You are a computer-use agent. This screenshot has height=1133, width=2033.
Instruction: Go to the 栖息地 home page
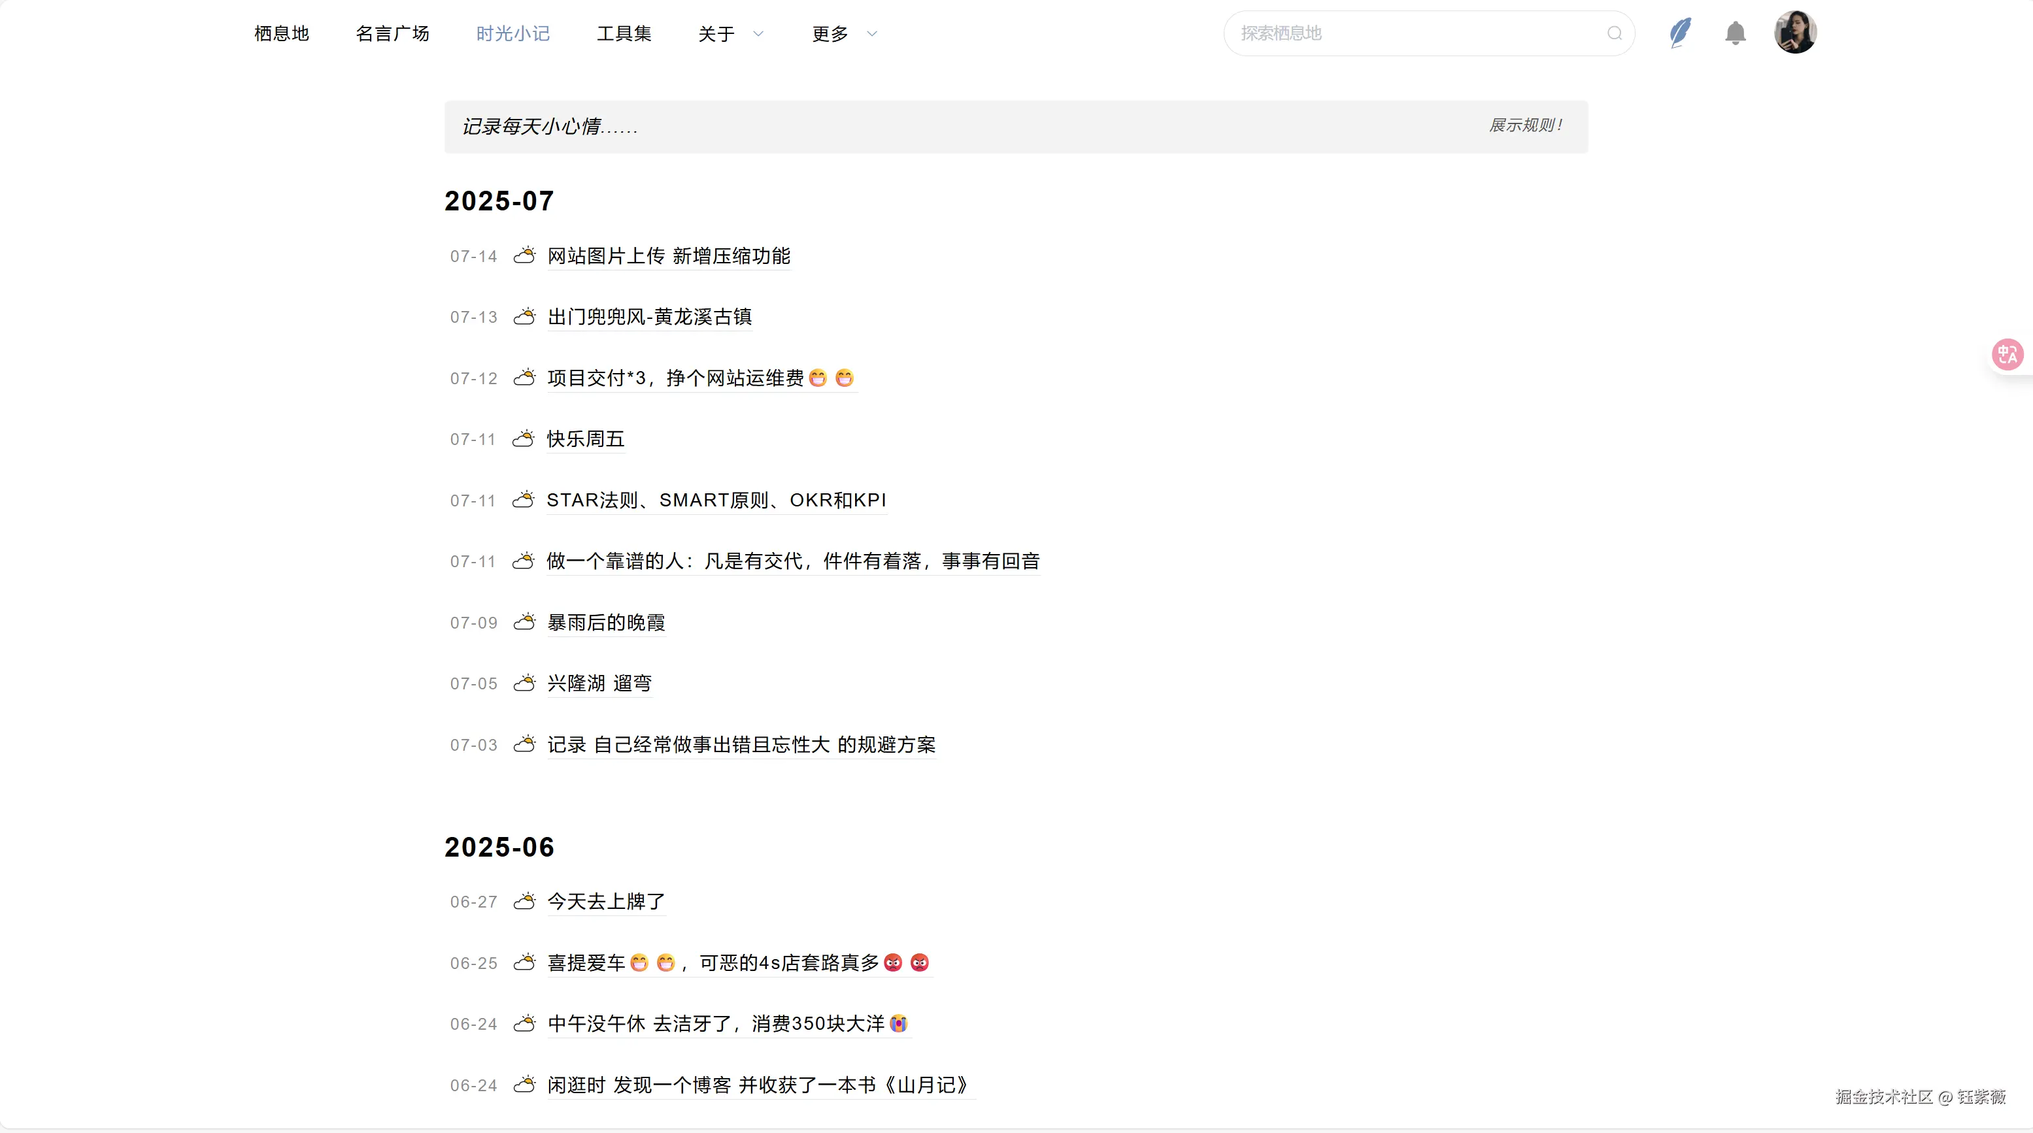pos(281,33)
